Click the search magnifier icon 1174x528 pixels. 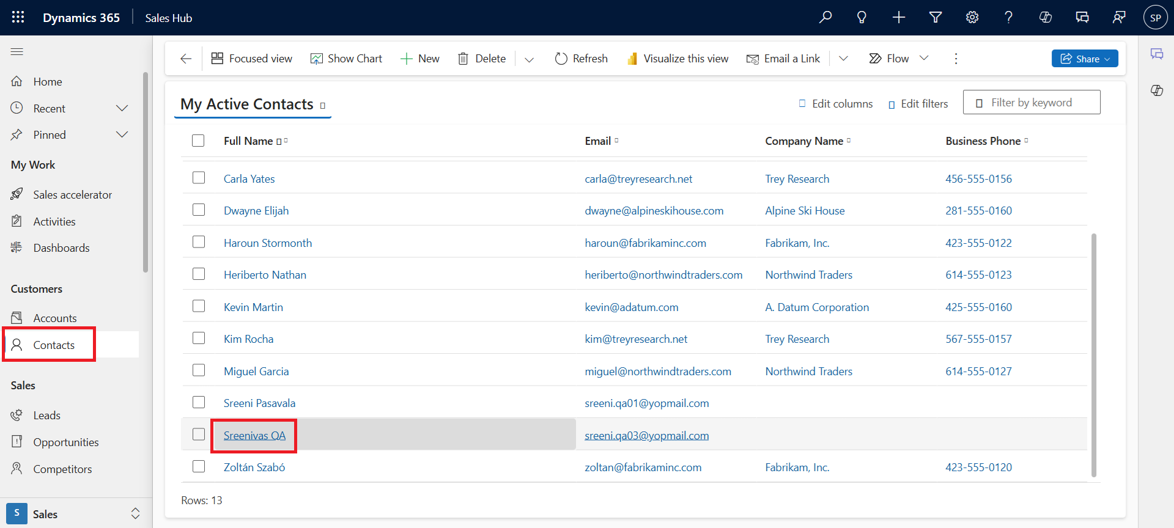click(x=825, y=17)
